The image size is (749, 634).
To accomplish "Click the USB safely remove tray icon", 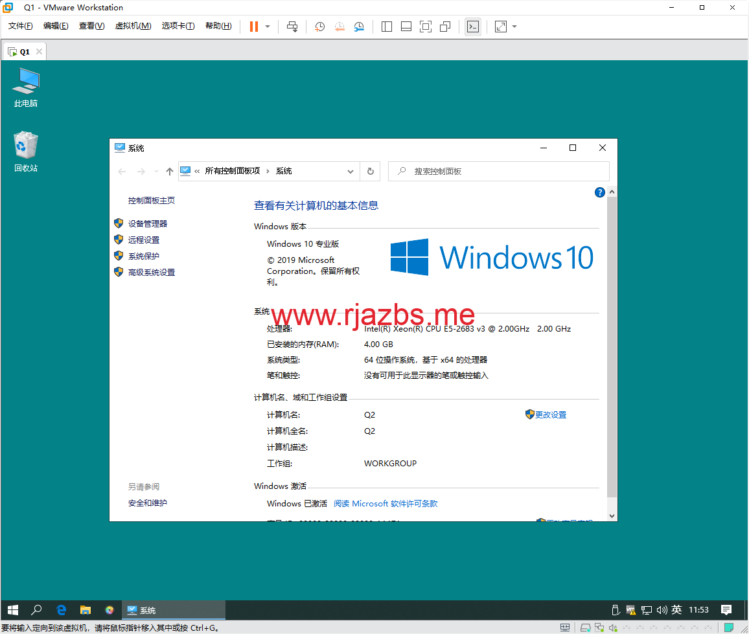I will pos(616,609).
